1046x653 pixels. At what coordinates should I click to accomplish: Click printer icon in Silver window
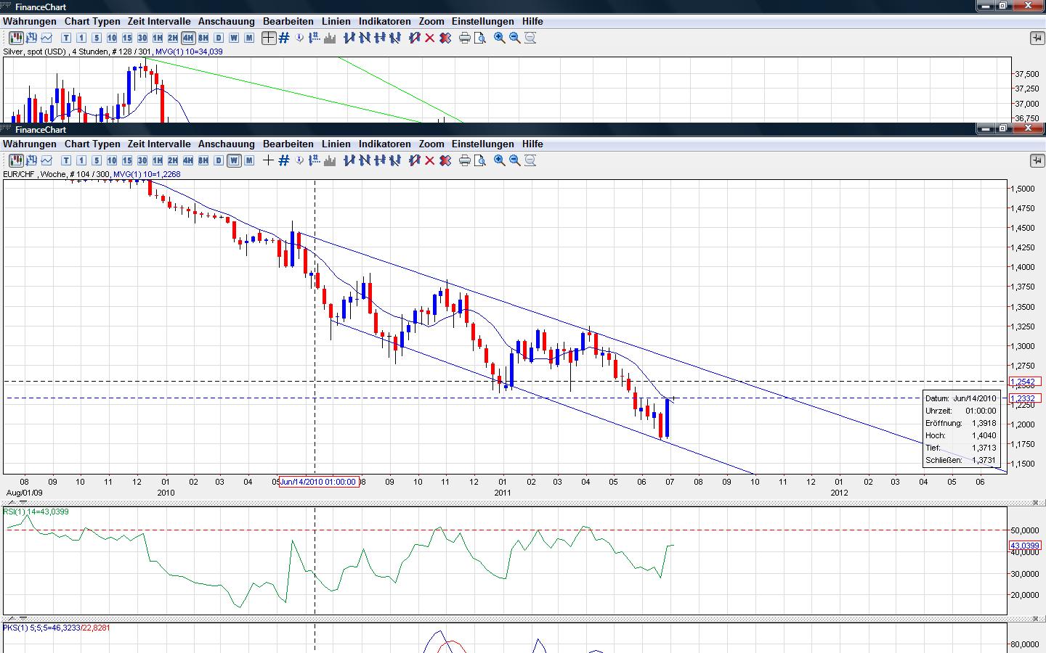click(x=465, y=38)
